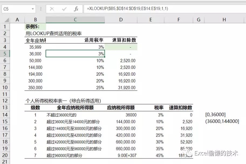The height and width of the screenshot is (164, 246).
Task: Click the 420,000.00 cell in row 17
Action: [121, 135]
